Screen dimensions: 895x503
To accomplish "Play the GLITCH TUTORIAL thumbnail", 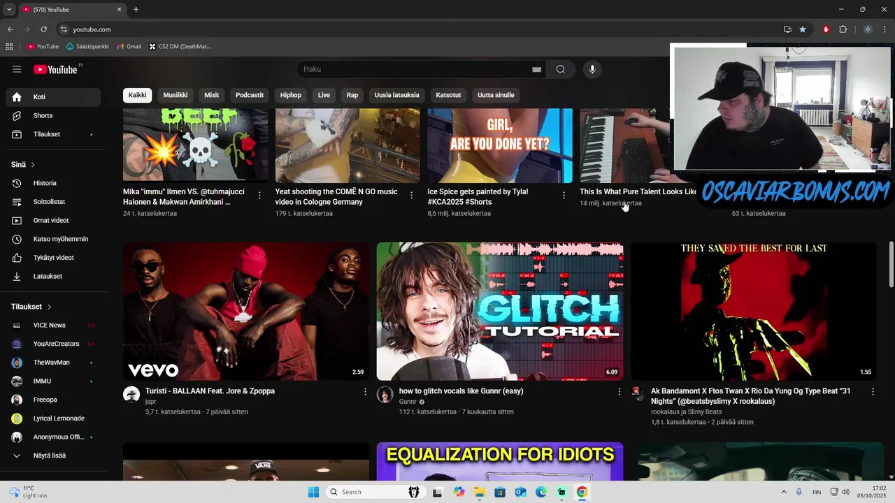I will tap(500, 312).
